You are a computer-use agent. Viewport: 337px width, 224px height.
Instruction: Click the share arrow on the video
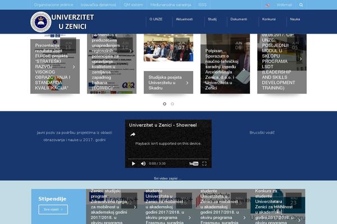(133, 134)
